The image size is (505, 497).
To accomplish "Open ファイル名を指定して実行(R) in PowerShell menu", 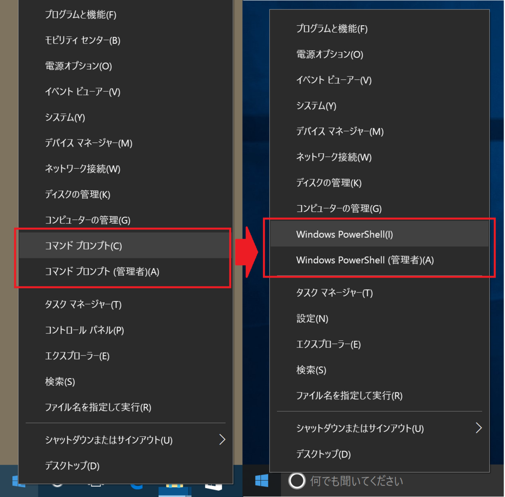I will pyautogui.click(x=379, y=395).
